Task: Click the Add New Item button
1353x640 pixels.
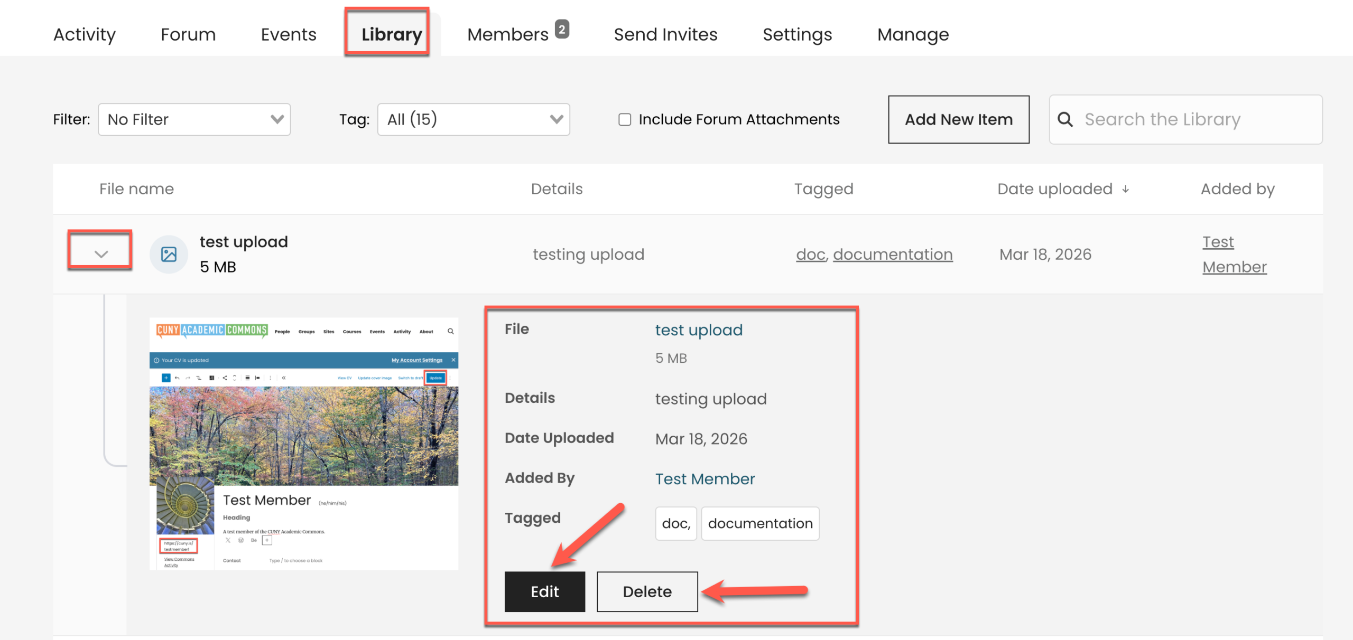Action: (x=959, y=119)
